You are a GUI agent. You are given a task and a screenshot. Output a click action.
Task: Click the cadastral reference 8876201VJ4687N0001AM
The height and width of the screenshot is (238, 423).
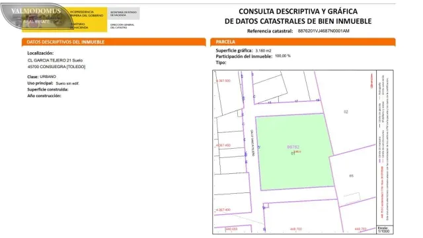(323, 31)
